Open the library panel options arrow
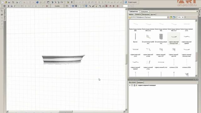This screenshot has width=201, height=113. [197, 12]
